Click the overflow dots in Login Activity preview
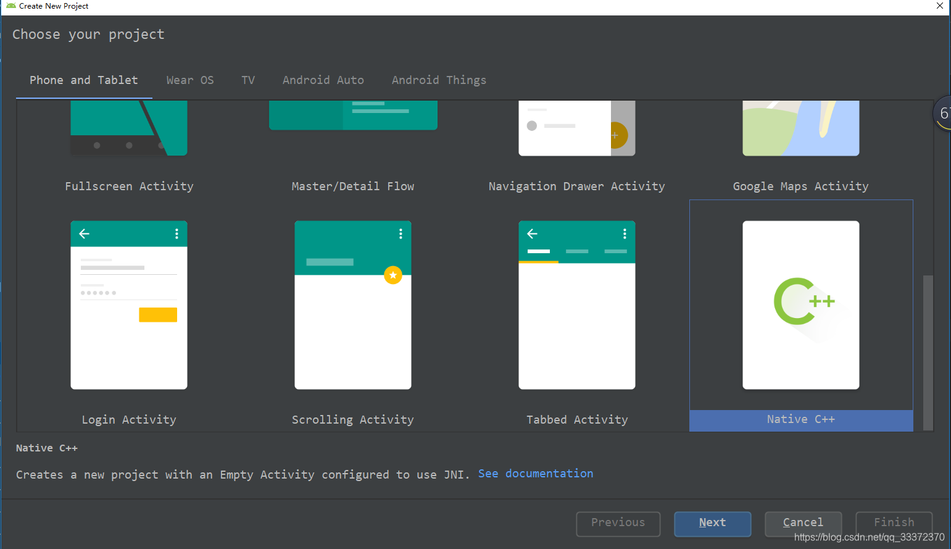Image resolution: width=951 pixels, height=549 pixels. [176, 233]
